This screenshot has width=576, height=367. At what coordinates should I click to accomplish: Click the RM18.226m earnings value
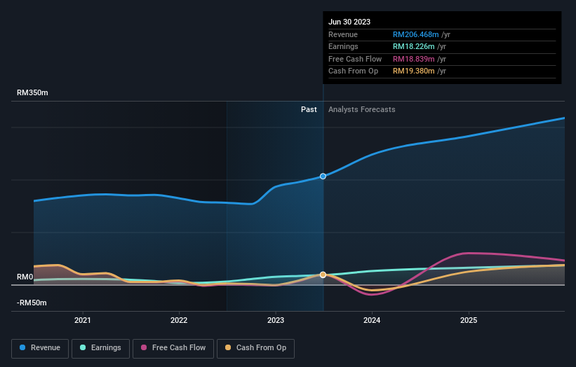414,46
